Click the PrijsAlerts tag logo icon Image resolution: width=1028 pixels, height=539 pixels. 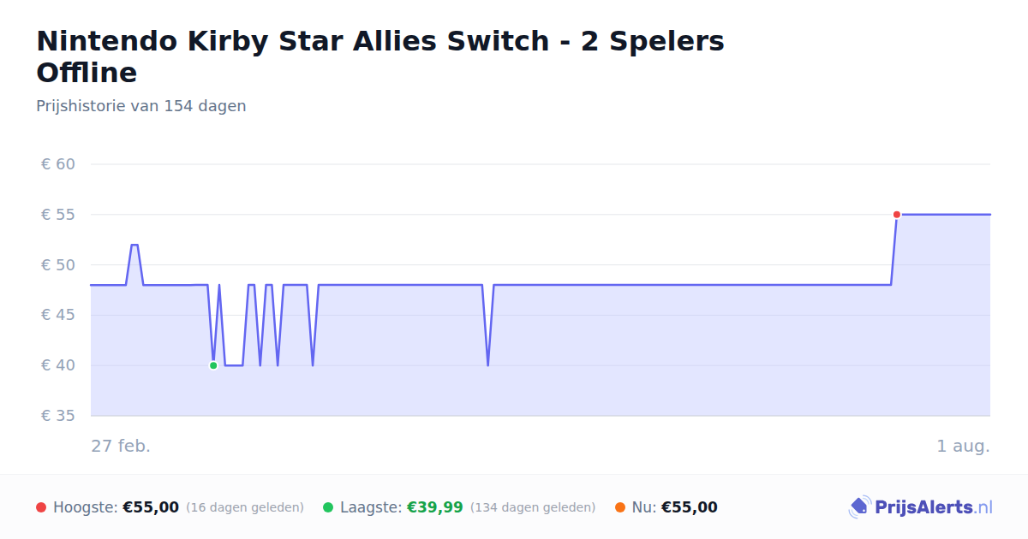(x=859, y=507)
